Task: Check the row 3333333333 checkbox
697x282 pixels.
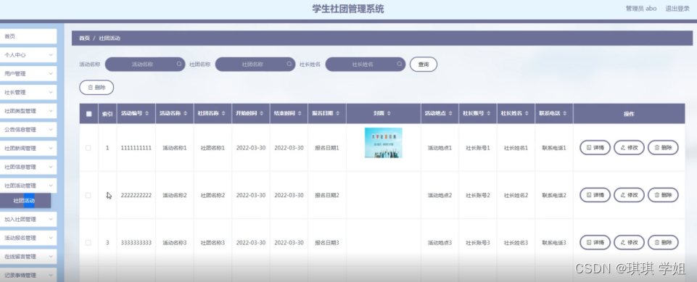Action: click(88, 242)
